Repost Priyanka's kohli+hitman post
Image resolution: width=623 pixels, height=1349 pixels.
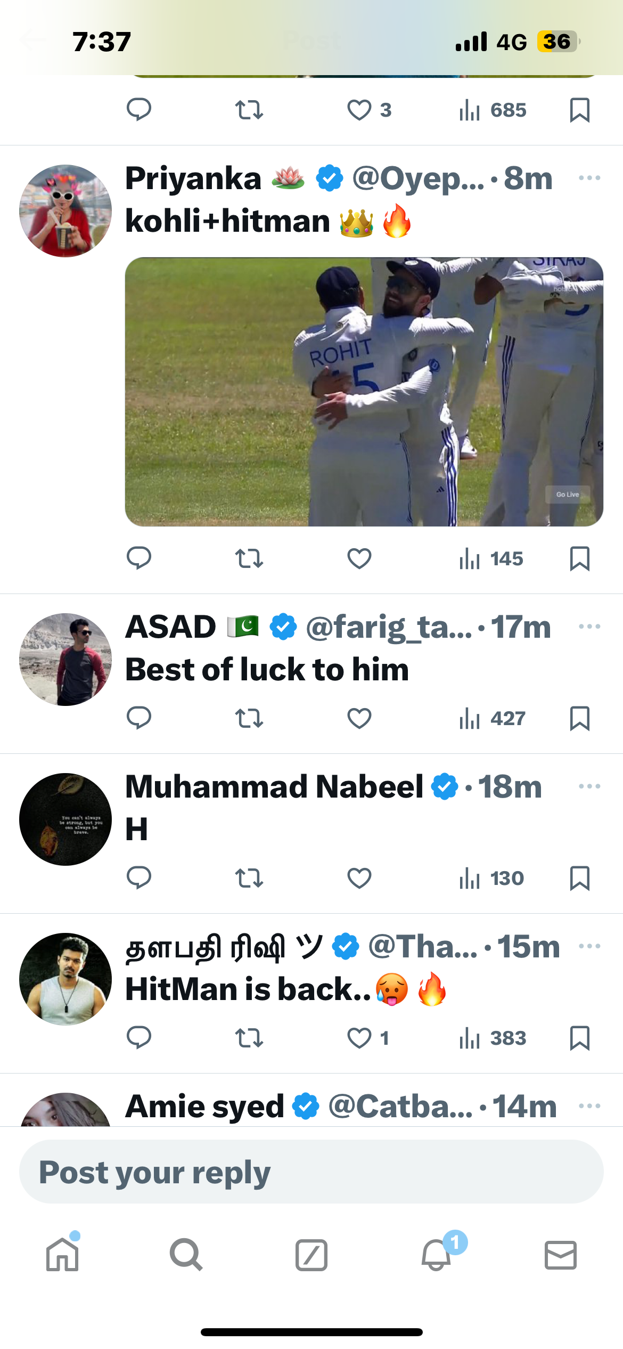pyautogui.click(x=249, y=558)
